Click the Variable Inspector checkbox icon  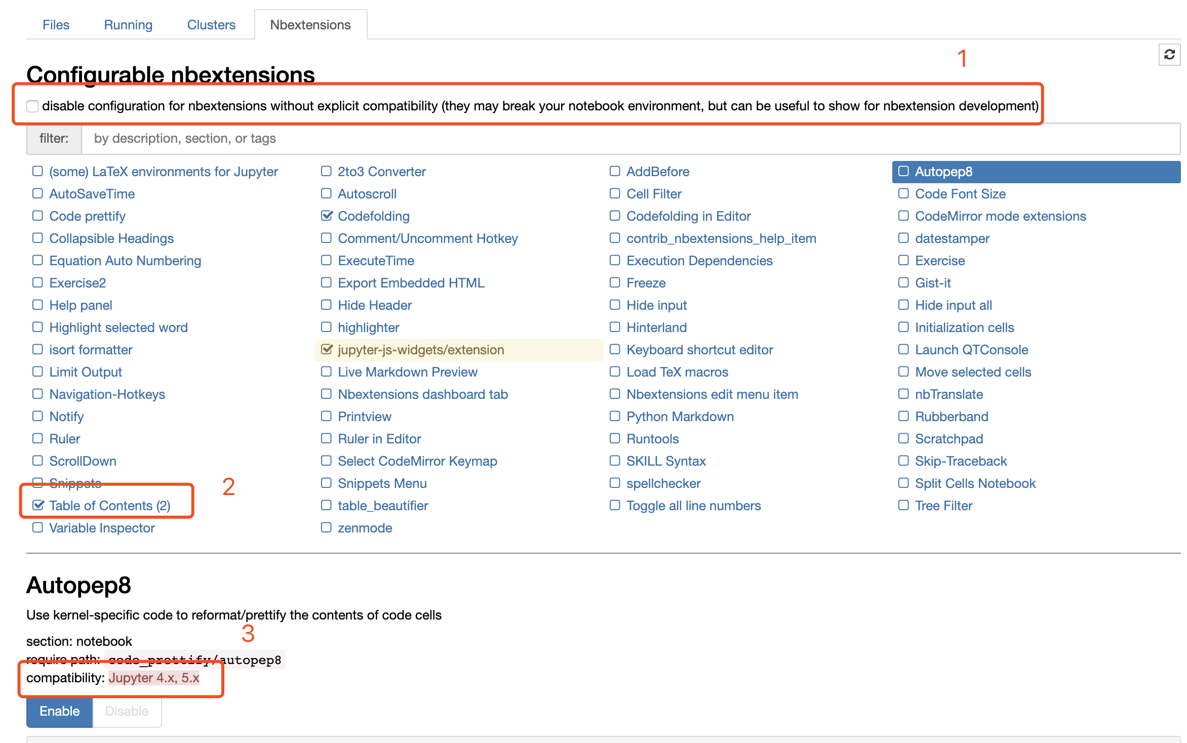tap(37, 527)
